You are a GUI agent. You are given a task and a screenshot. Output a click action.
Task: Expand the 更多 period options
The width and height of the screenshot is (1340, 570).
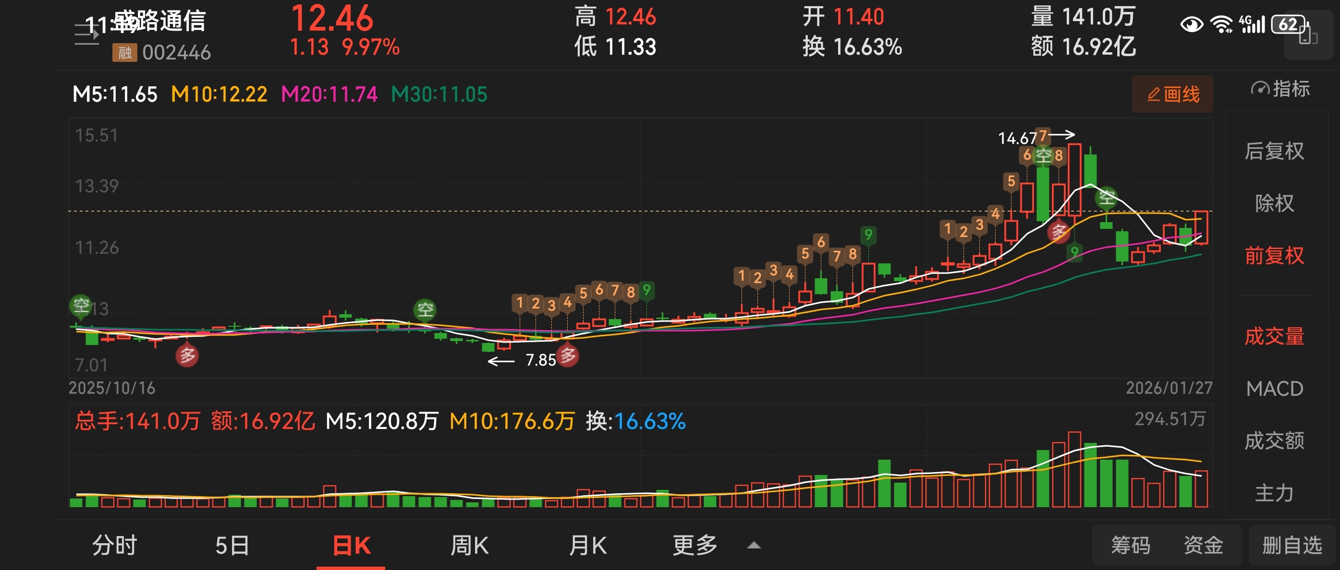coord(695,546)
